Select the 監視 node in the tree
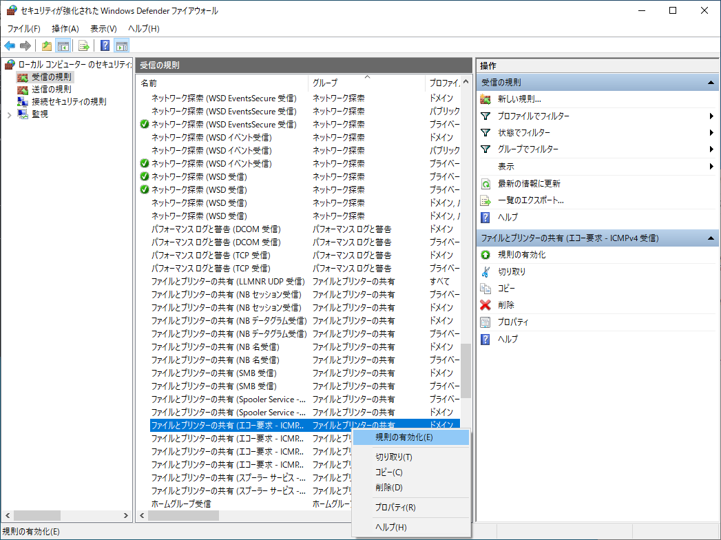Image resolution: width=721 pixels, height=540 pixels. pyautogui.click(x=39, y=114)
